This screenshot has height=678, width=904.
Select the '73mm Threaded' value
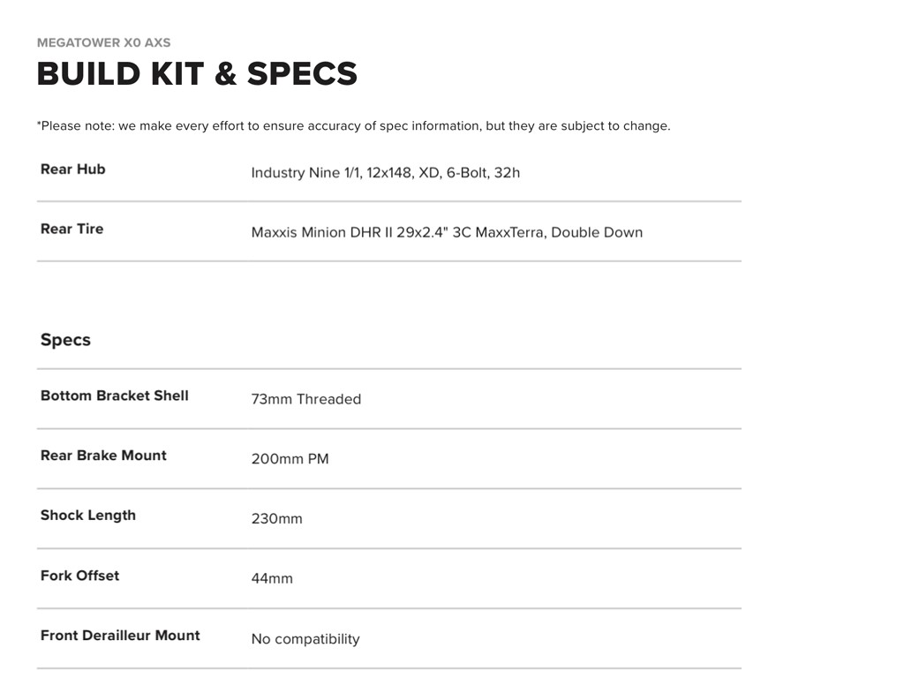[x=305, y=399]
